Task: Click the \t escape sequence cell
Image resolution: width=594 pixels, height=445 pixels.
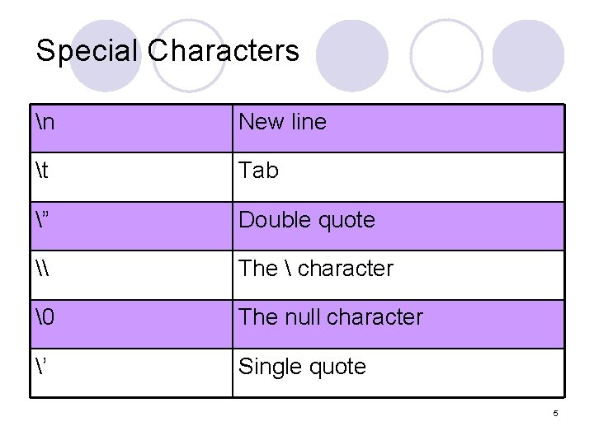Action: pos(131,177)
